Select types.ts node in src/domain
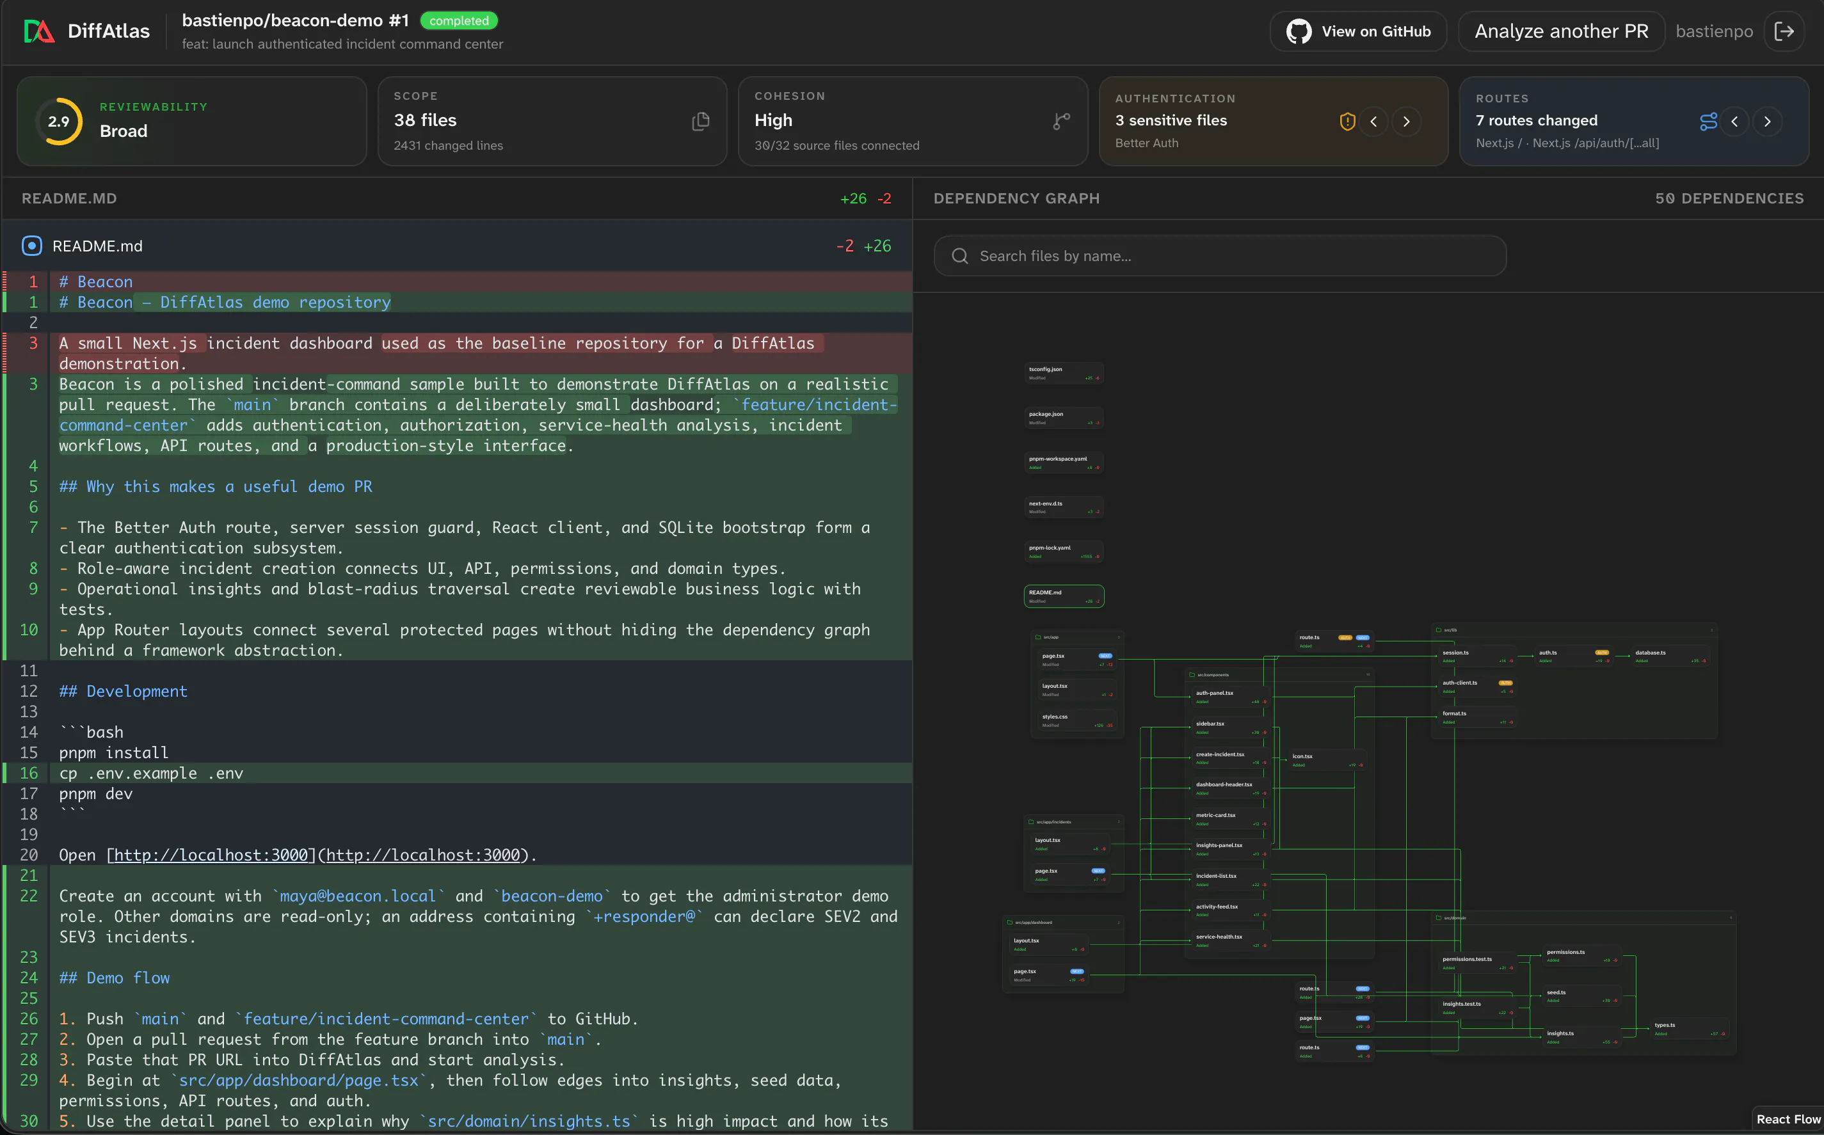Image resolution: width=1824 pixels, height=1135 pixels. [x=1690, y=1029]
